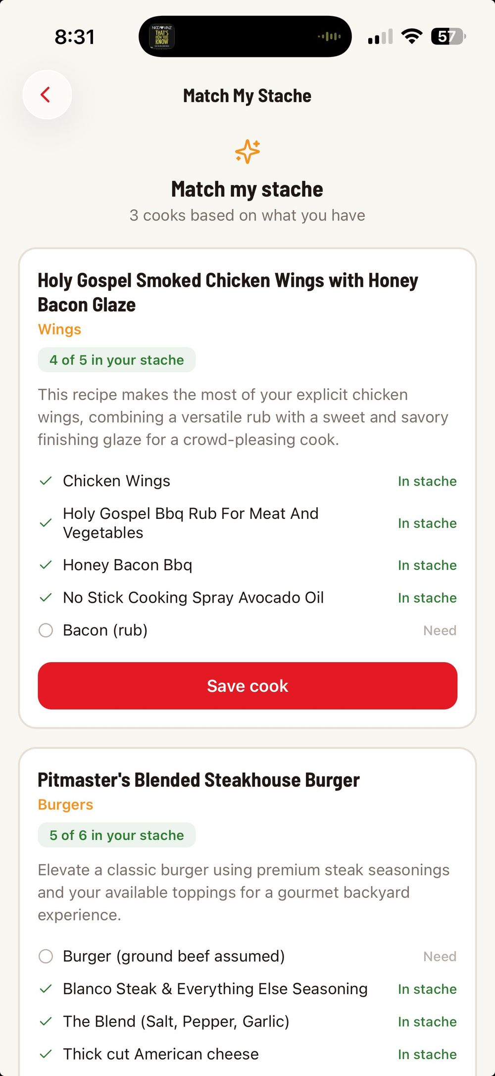Open the Holy Gospel Smoked Chicken Wings title
This screenshot has height=1076, width=495.
228,292
